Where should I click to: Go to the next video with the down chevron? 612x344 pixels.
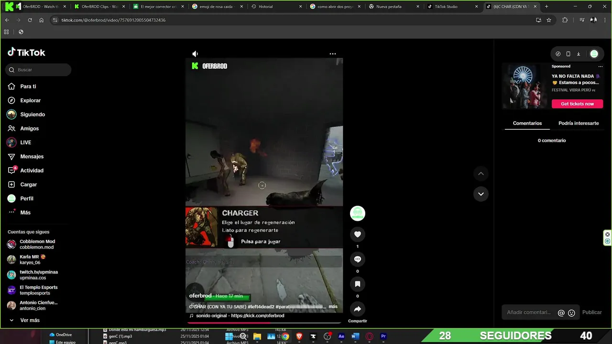[481, 194]
